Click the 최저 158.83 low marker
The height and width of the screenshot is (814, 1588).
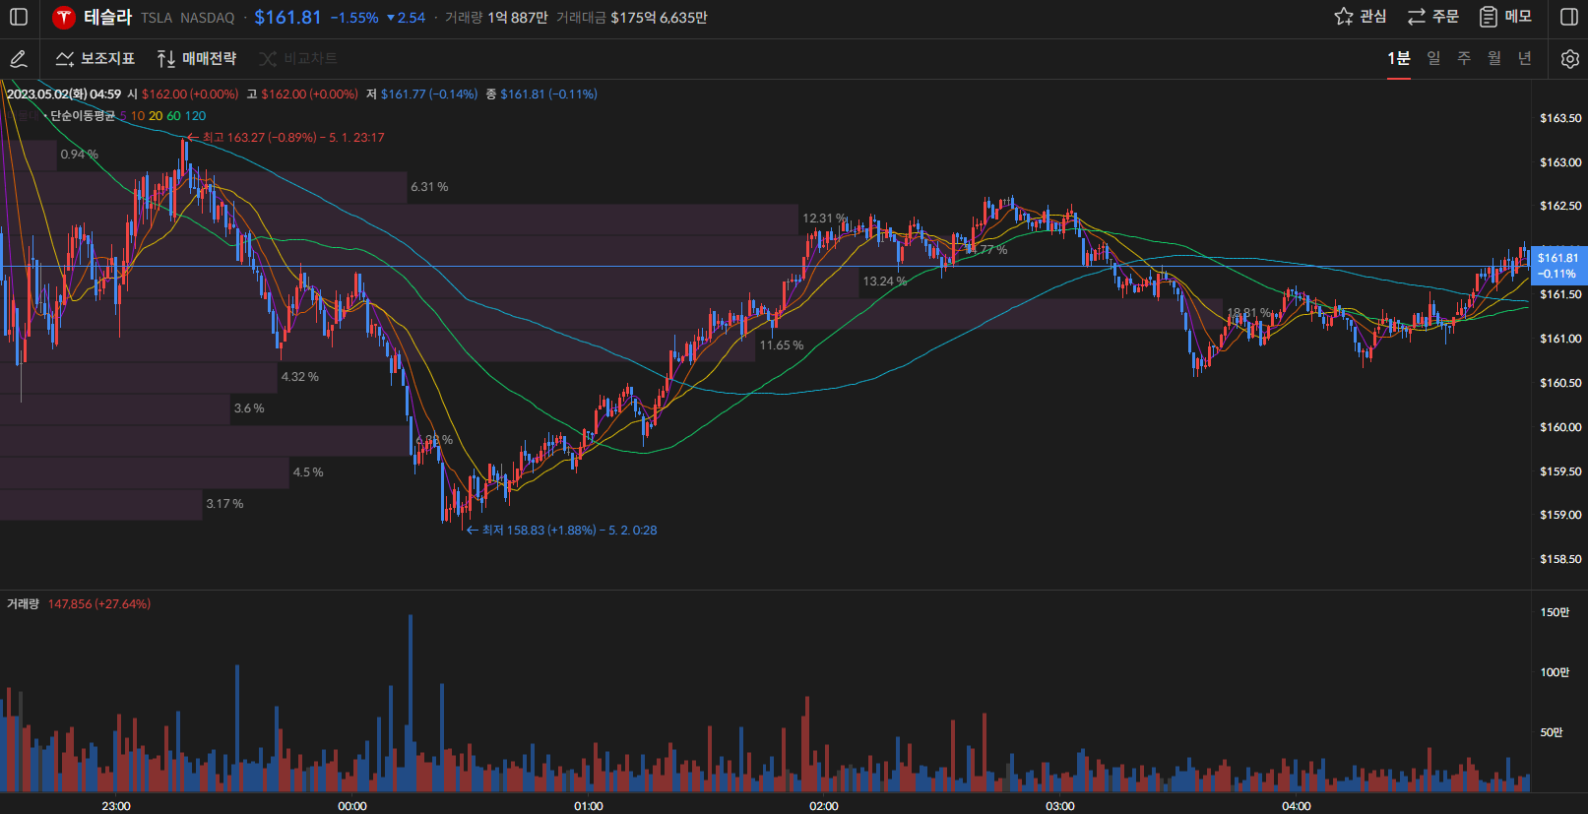561,531
